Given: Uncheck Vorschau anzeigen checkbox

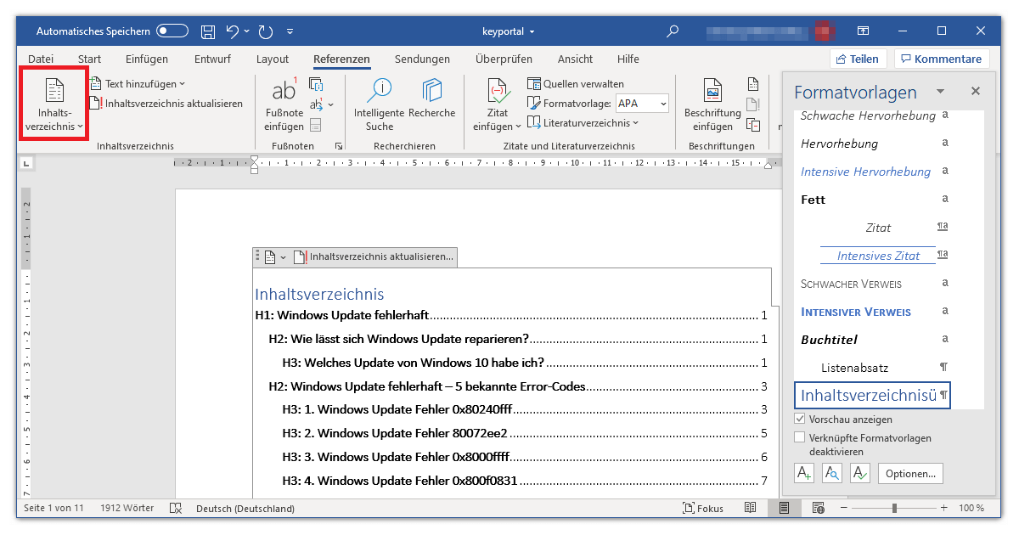Looking at the screenshot, I should click(799, 419).
